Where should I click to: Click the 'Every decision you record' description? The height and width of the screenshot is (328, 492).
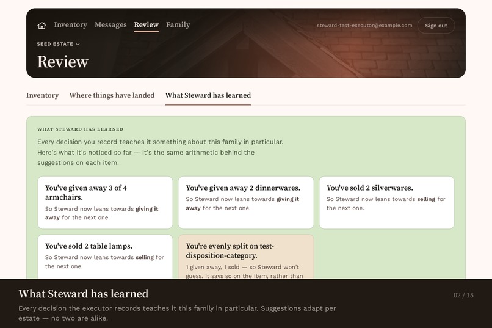pyautogui.click(x=161, y=152)
